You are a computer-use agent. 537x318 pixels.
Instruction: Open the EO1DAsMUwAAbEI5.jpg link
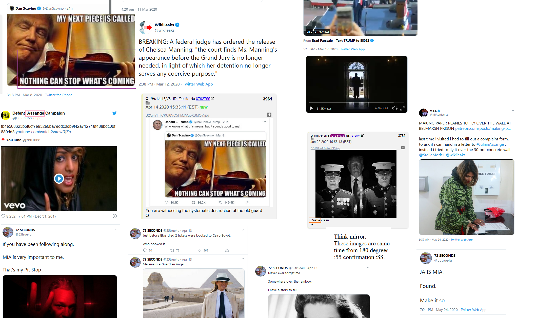click(325, 148)
